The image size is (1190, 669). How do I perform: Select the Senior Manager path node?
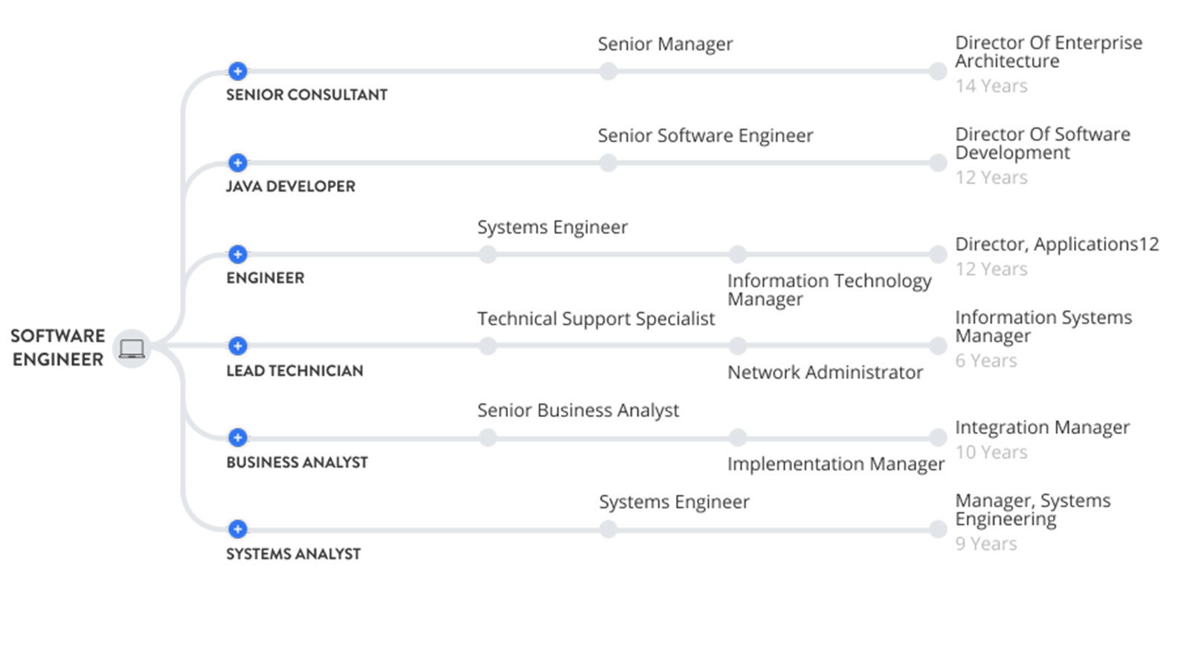[608, 71]
